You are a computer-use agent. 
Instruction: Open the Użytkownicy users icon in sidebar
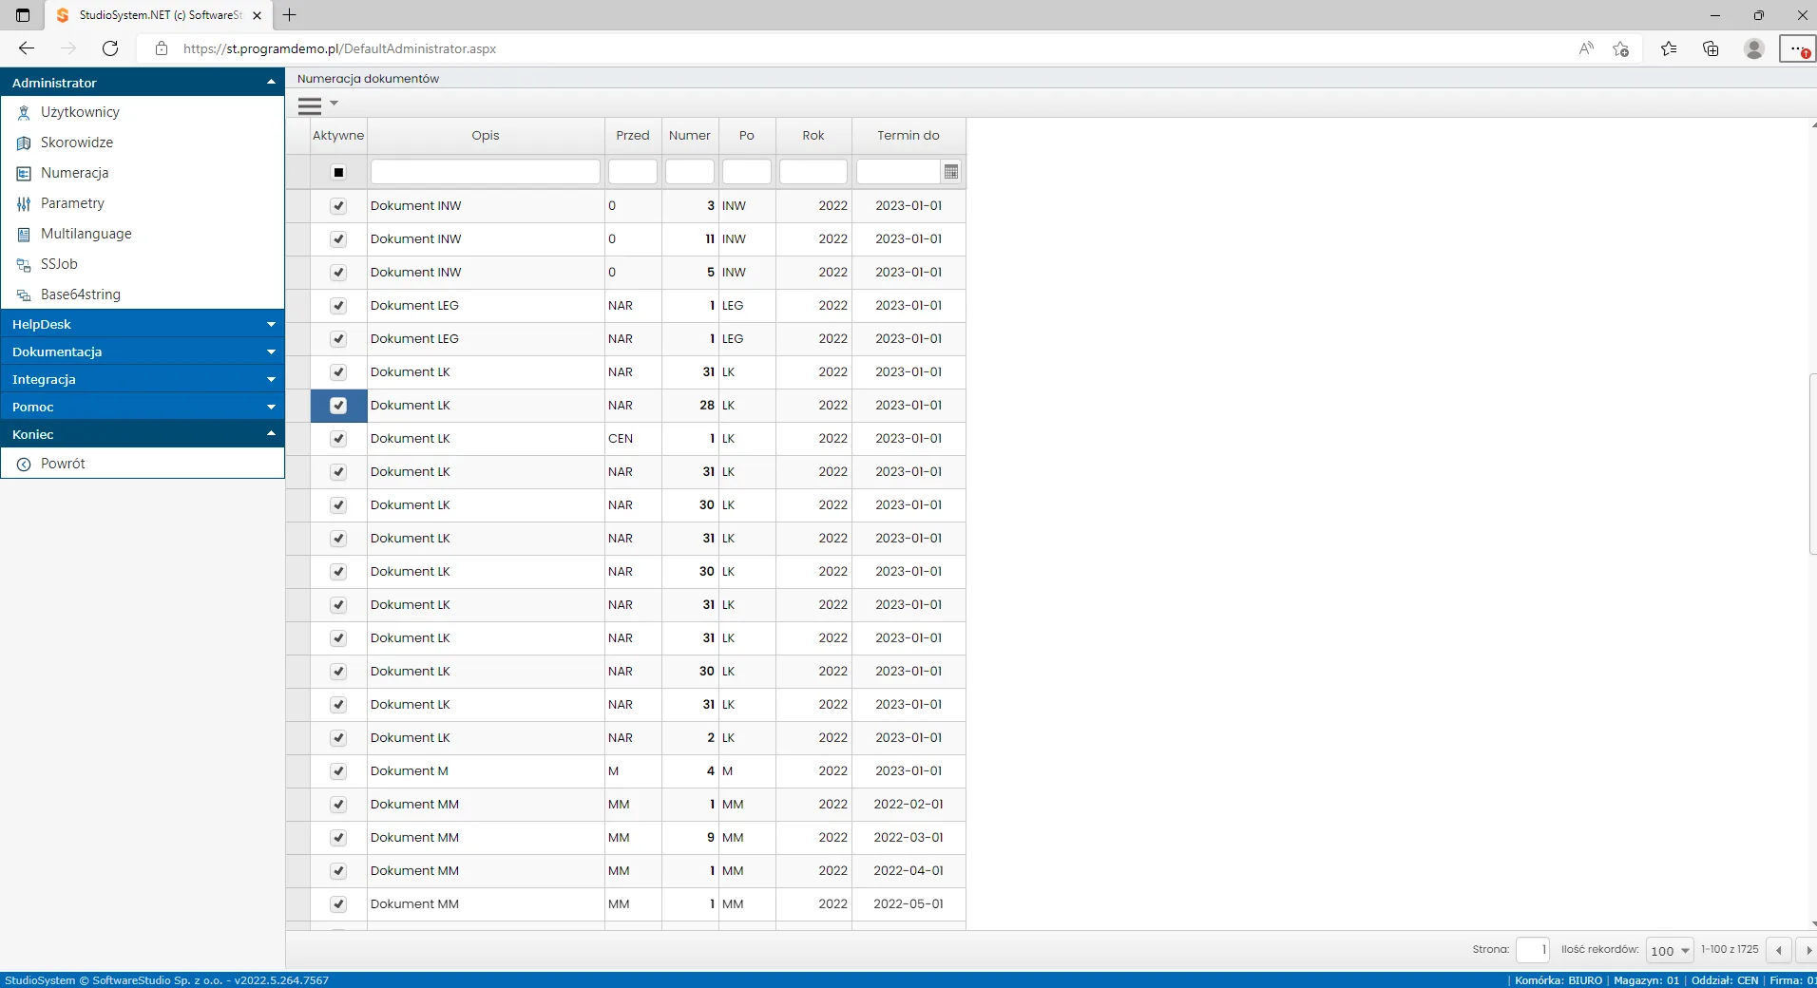tap(24, 112)
